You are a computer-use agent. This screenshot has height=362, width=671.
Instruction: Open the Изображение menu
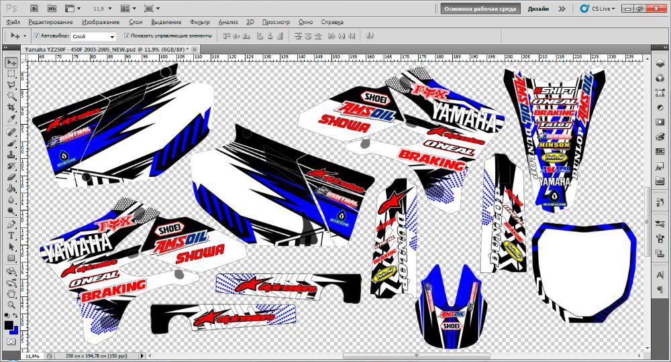click(101, 22)
